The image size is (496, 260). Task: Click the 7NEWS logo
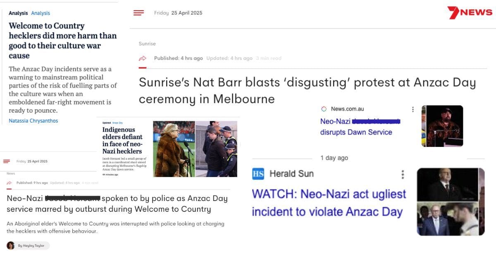click(x=470, y=12)
